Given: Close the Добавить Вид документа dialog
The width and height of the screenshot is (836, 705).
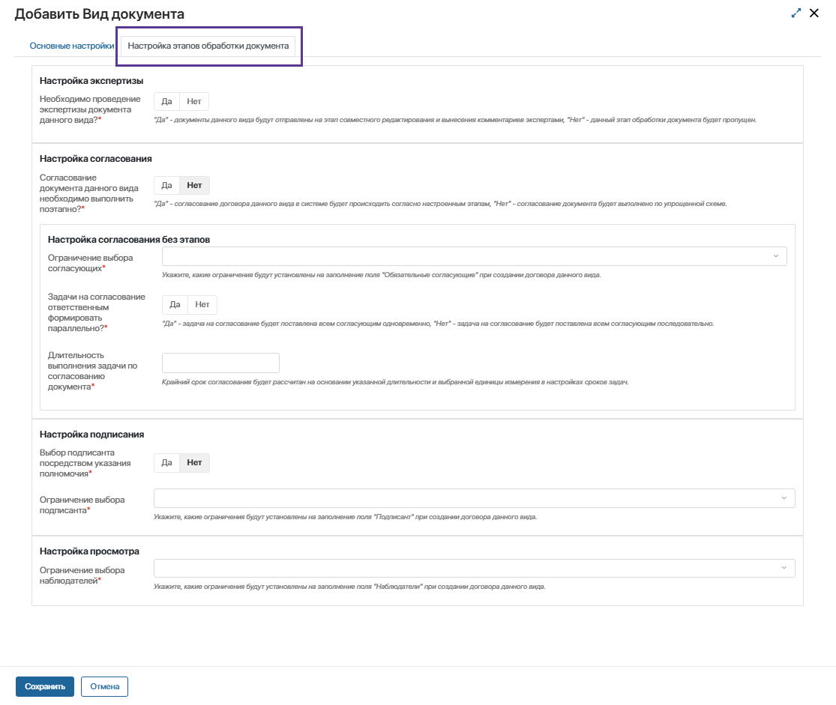Looking at the screenshot, I should 814,13.
